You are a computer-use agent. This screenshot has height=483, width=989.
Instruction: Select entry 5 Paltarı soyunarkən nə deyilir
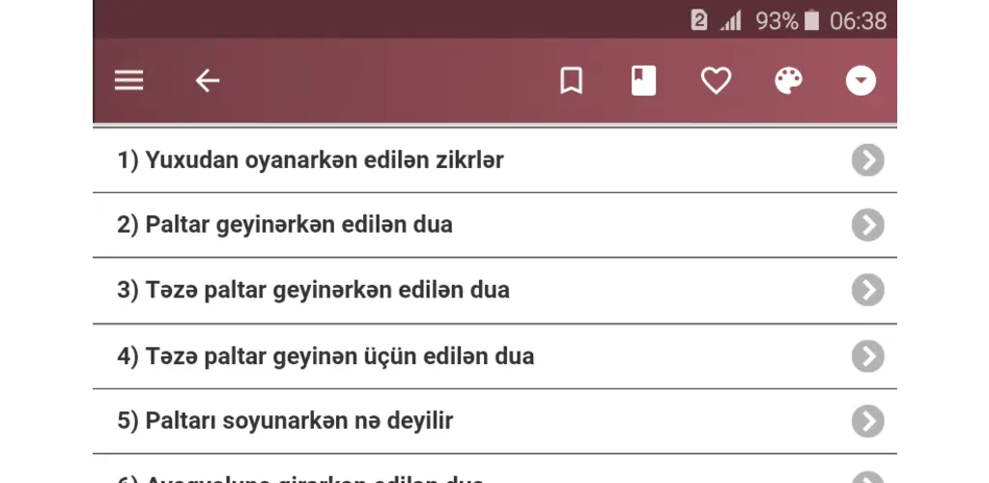point(494,421)
